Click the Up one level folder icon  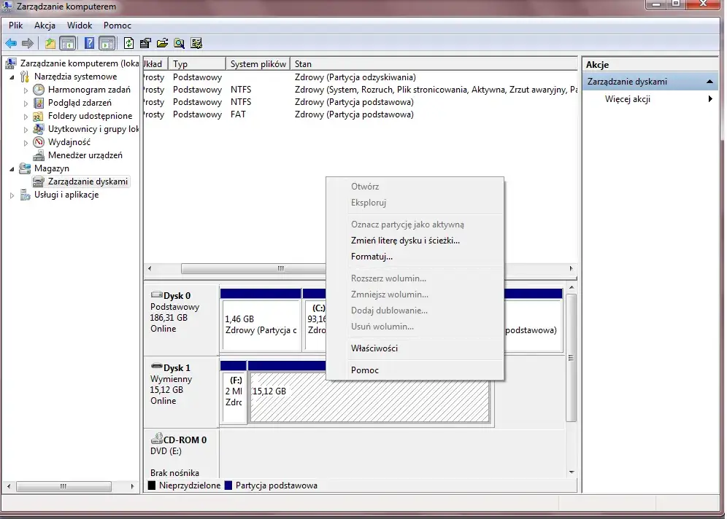(x=50, y=43)
